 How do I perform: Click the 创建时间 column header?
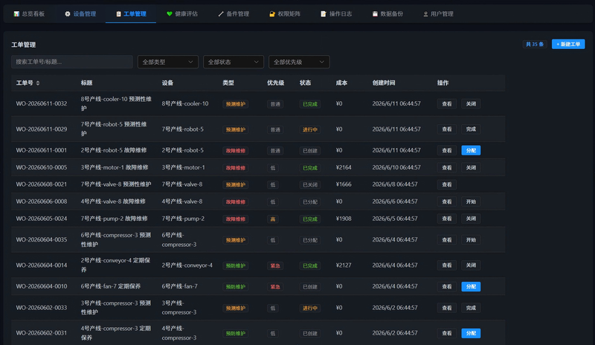(x=384, y=83)
